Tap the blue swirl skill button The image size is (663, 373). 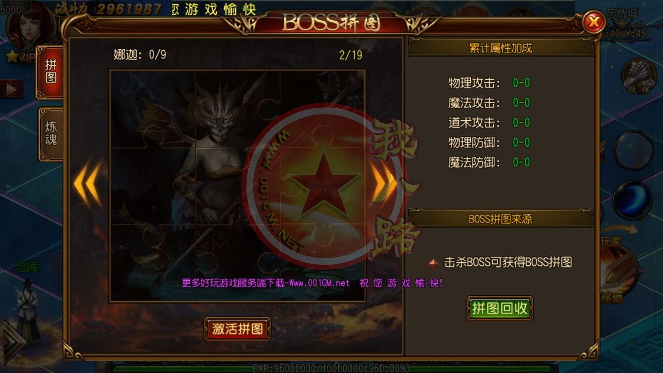coord(632,200)
